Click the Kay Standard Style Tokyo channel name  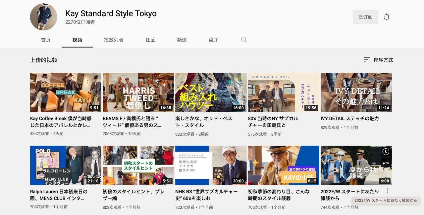(x=111, y=14)
